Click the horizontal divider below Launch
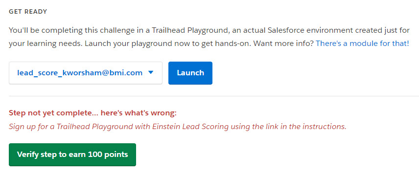Screen dimensions: 419x177 coord(214,96)
